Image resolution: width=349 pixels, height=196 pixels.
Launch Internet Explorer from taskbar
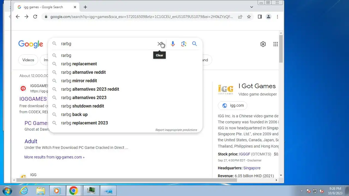point(24,191)
